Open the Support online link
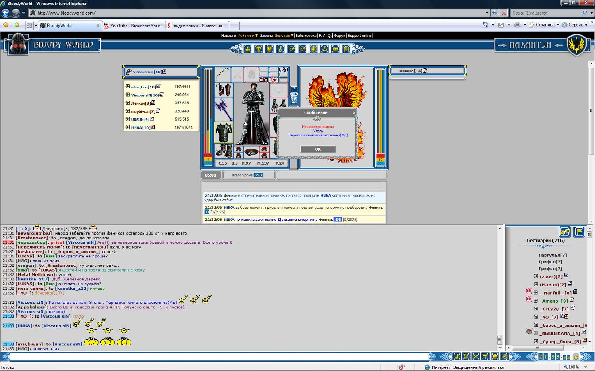 tap(359, 35)
